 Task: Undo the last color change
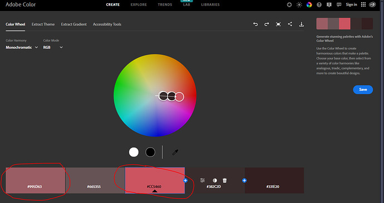255,24
